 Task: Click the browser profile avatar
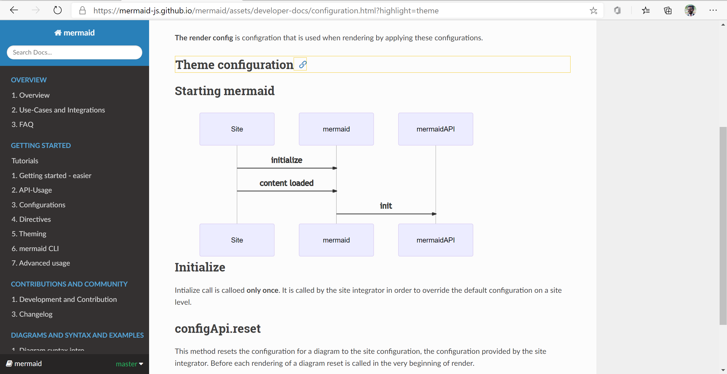(691, 11)
